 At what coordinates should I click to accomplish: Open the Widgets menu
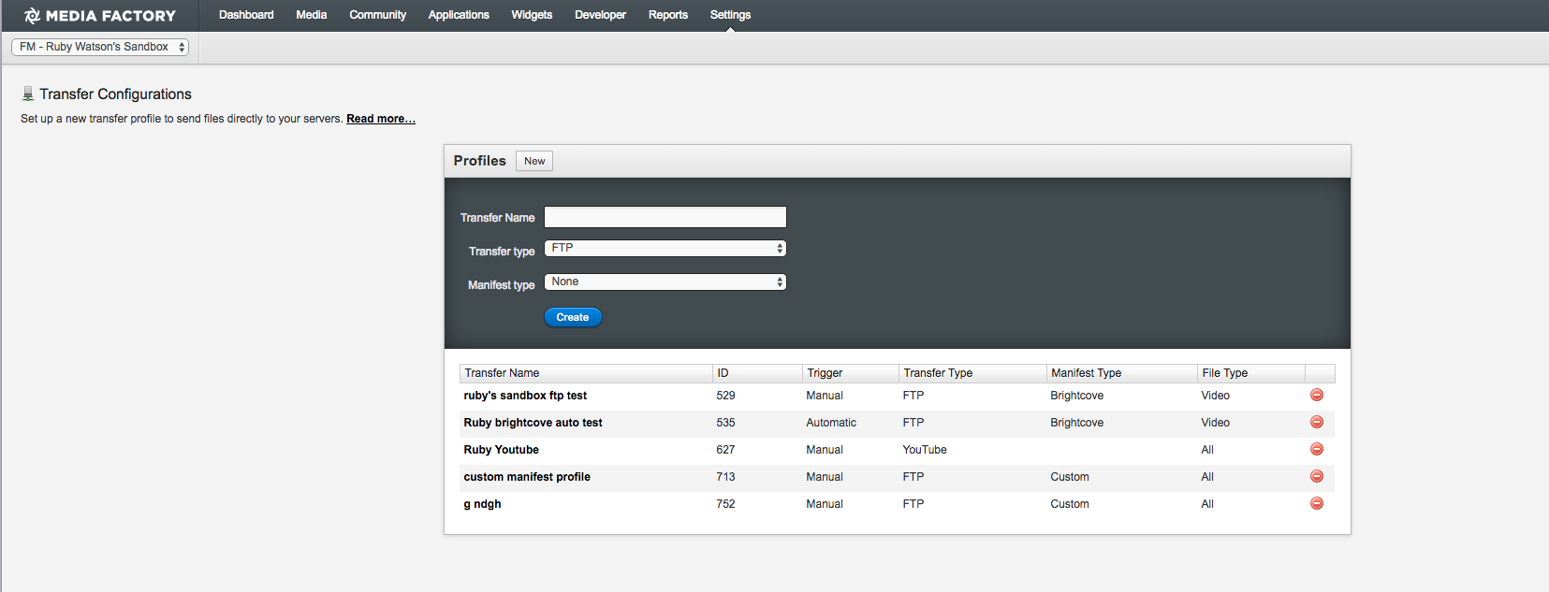point(532,15)
